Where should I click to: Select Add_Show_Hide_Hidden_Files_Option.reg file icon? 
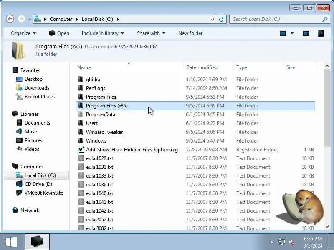point(81,149)
